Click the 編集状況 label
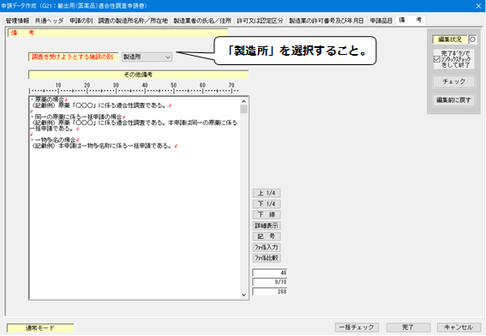The image size is (486, 336). [x=450, y=39]
